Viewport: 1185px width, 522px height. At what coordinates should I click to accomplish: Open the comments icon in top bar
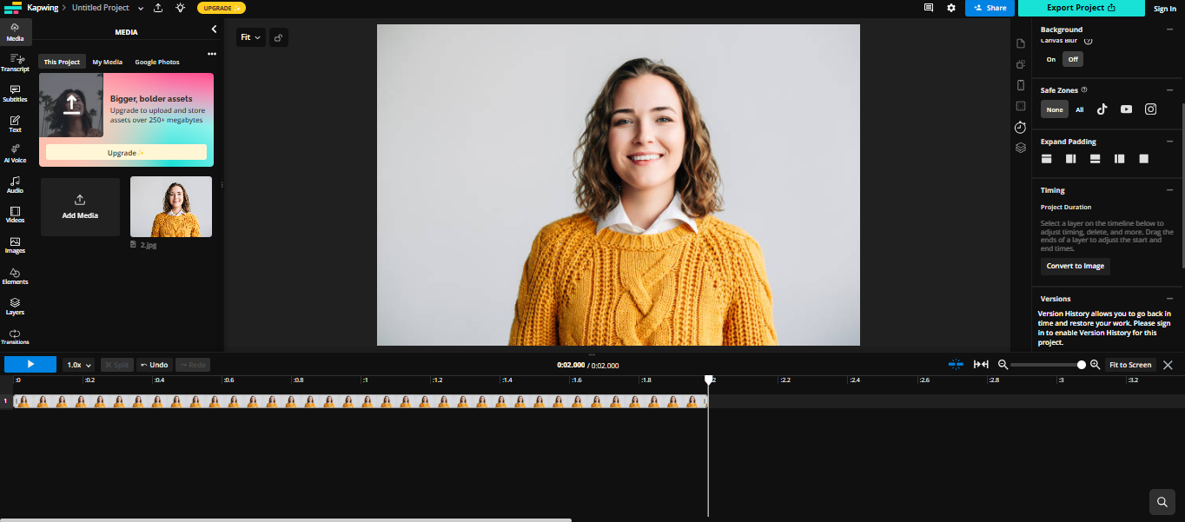click(929, 8)
